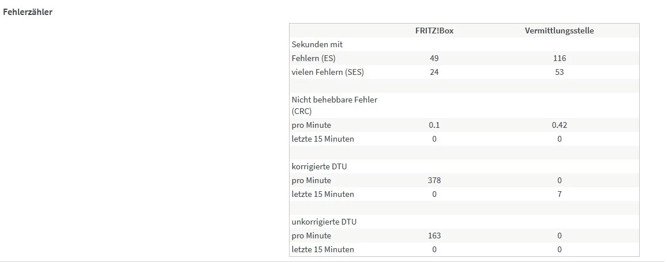Click the 'Sekunden mit' row label

tap(318, 44)
